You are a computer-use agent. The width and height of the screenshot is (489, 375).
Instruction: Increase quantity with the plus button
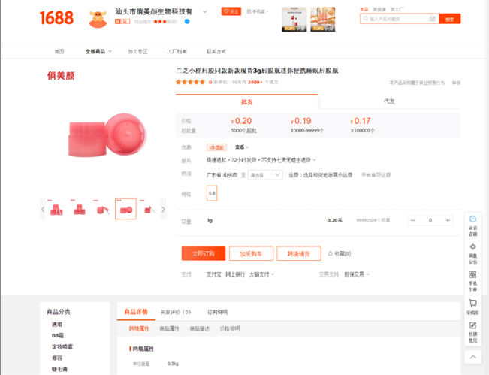tap(448, 220)
